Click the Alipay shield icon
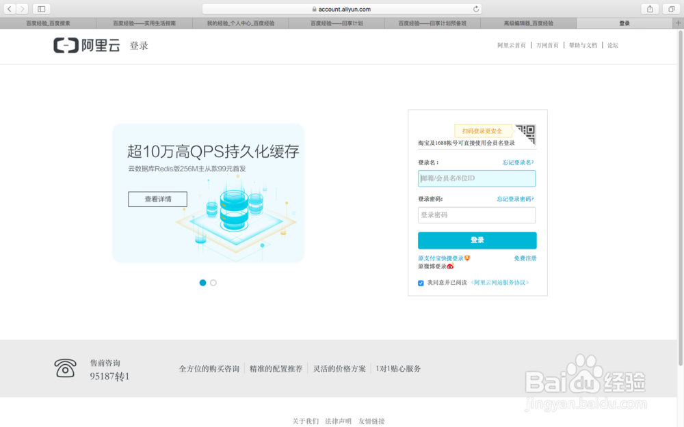The width and height of the screenshot is (684, 427). (x=466, y=258)
